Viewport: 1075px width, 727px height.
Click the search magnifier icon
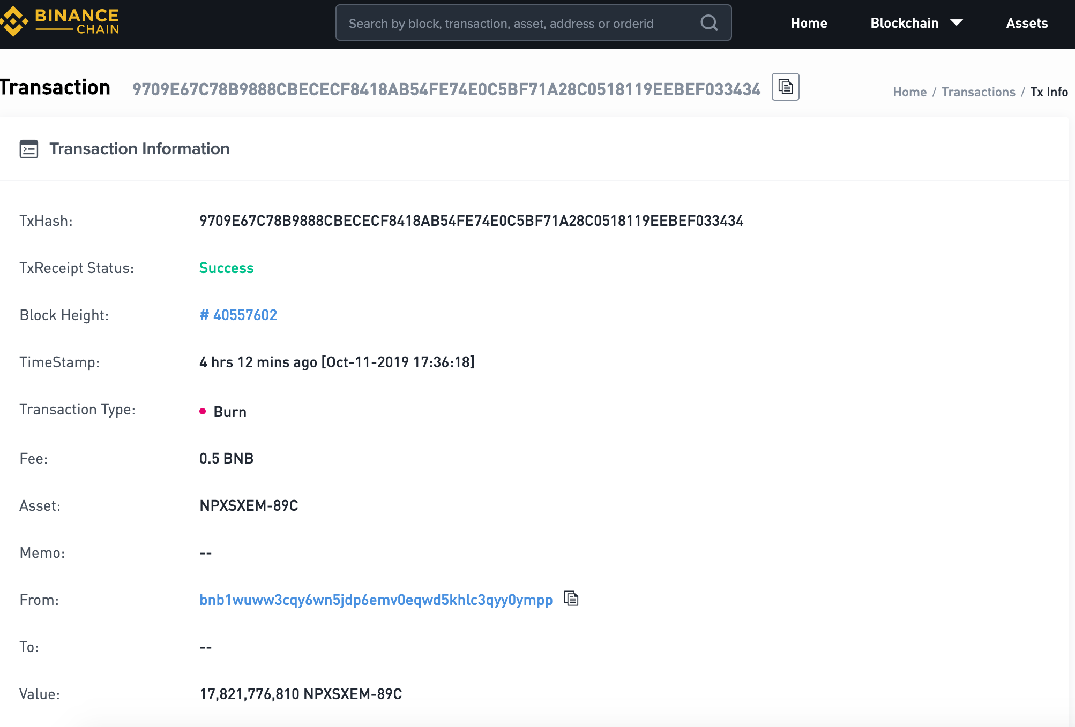click(x=708, y=22)
